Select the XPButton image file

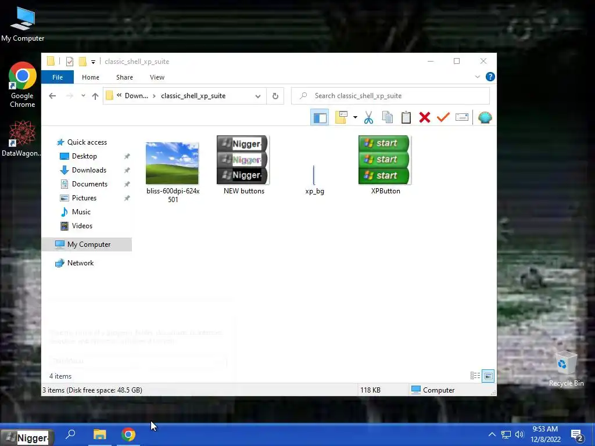coord(385,166)
